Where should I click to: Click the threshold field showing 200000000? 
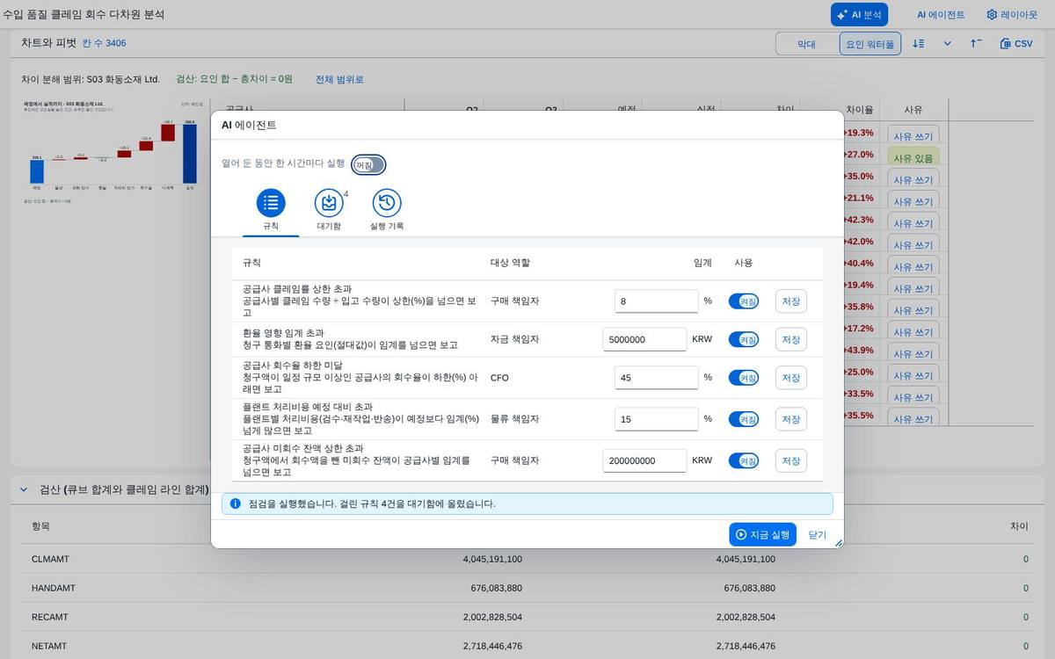pyautogui.click(x=644, y=460)
